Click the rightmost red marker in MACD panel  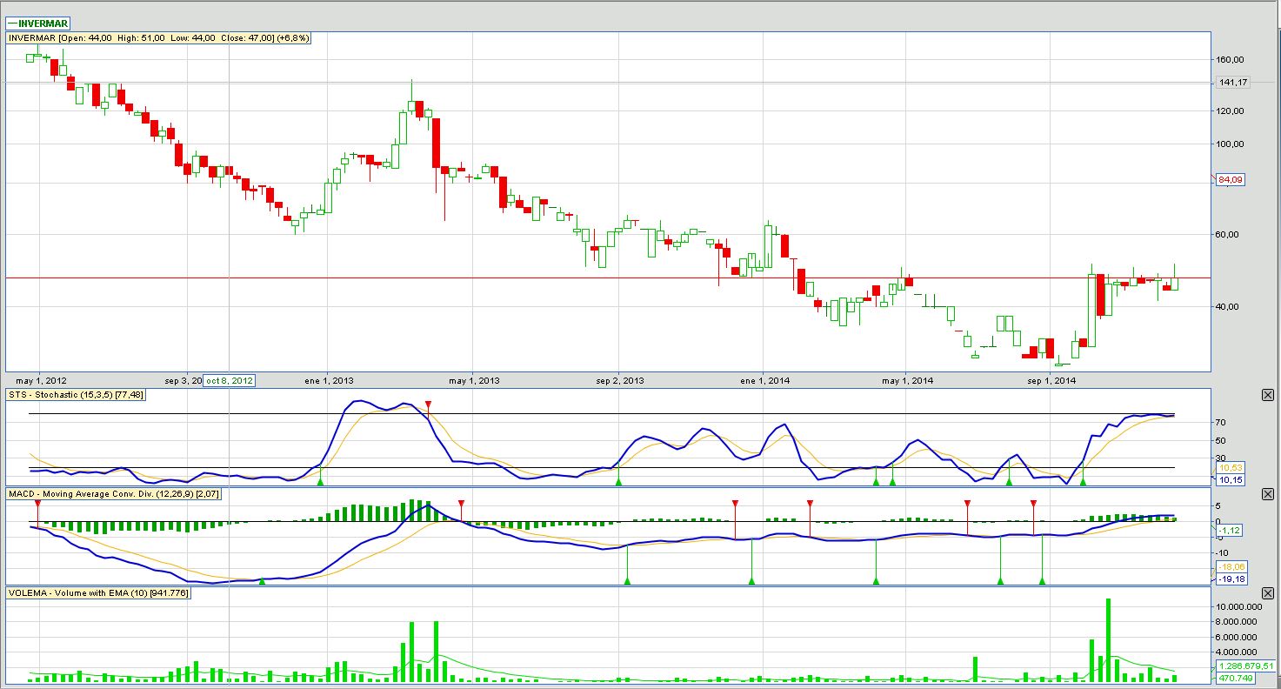(x=1033, y=504)
